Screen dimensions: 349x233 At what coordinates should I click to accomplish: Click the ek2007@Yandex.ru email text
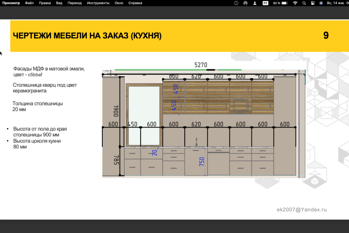tap(301, 210)
